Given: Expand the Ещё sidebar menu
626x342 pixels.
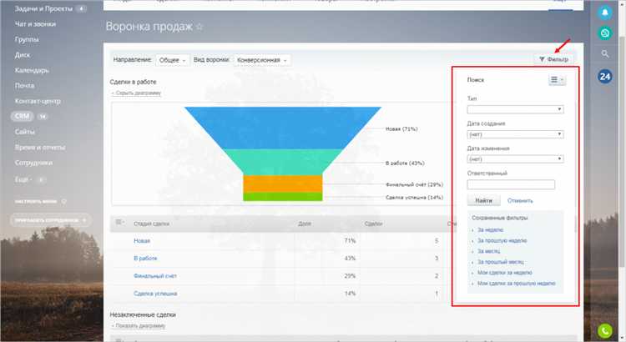Looking at the screenshot, I should pos(23,179).
